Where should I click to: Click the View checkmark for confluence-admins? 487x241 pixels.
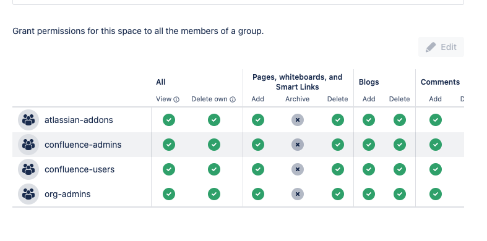coord(169,145)
